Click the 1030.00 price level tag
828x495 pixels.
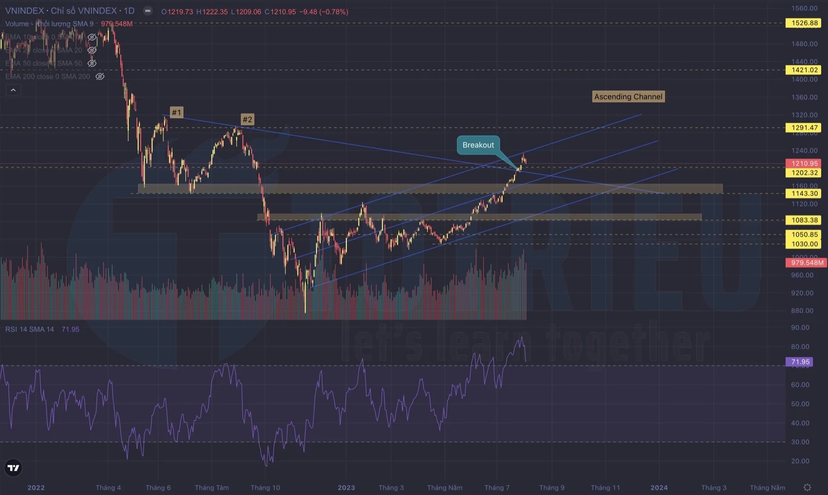pos(804,244)
